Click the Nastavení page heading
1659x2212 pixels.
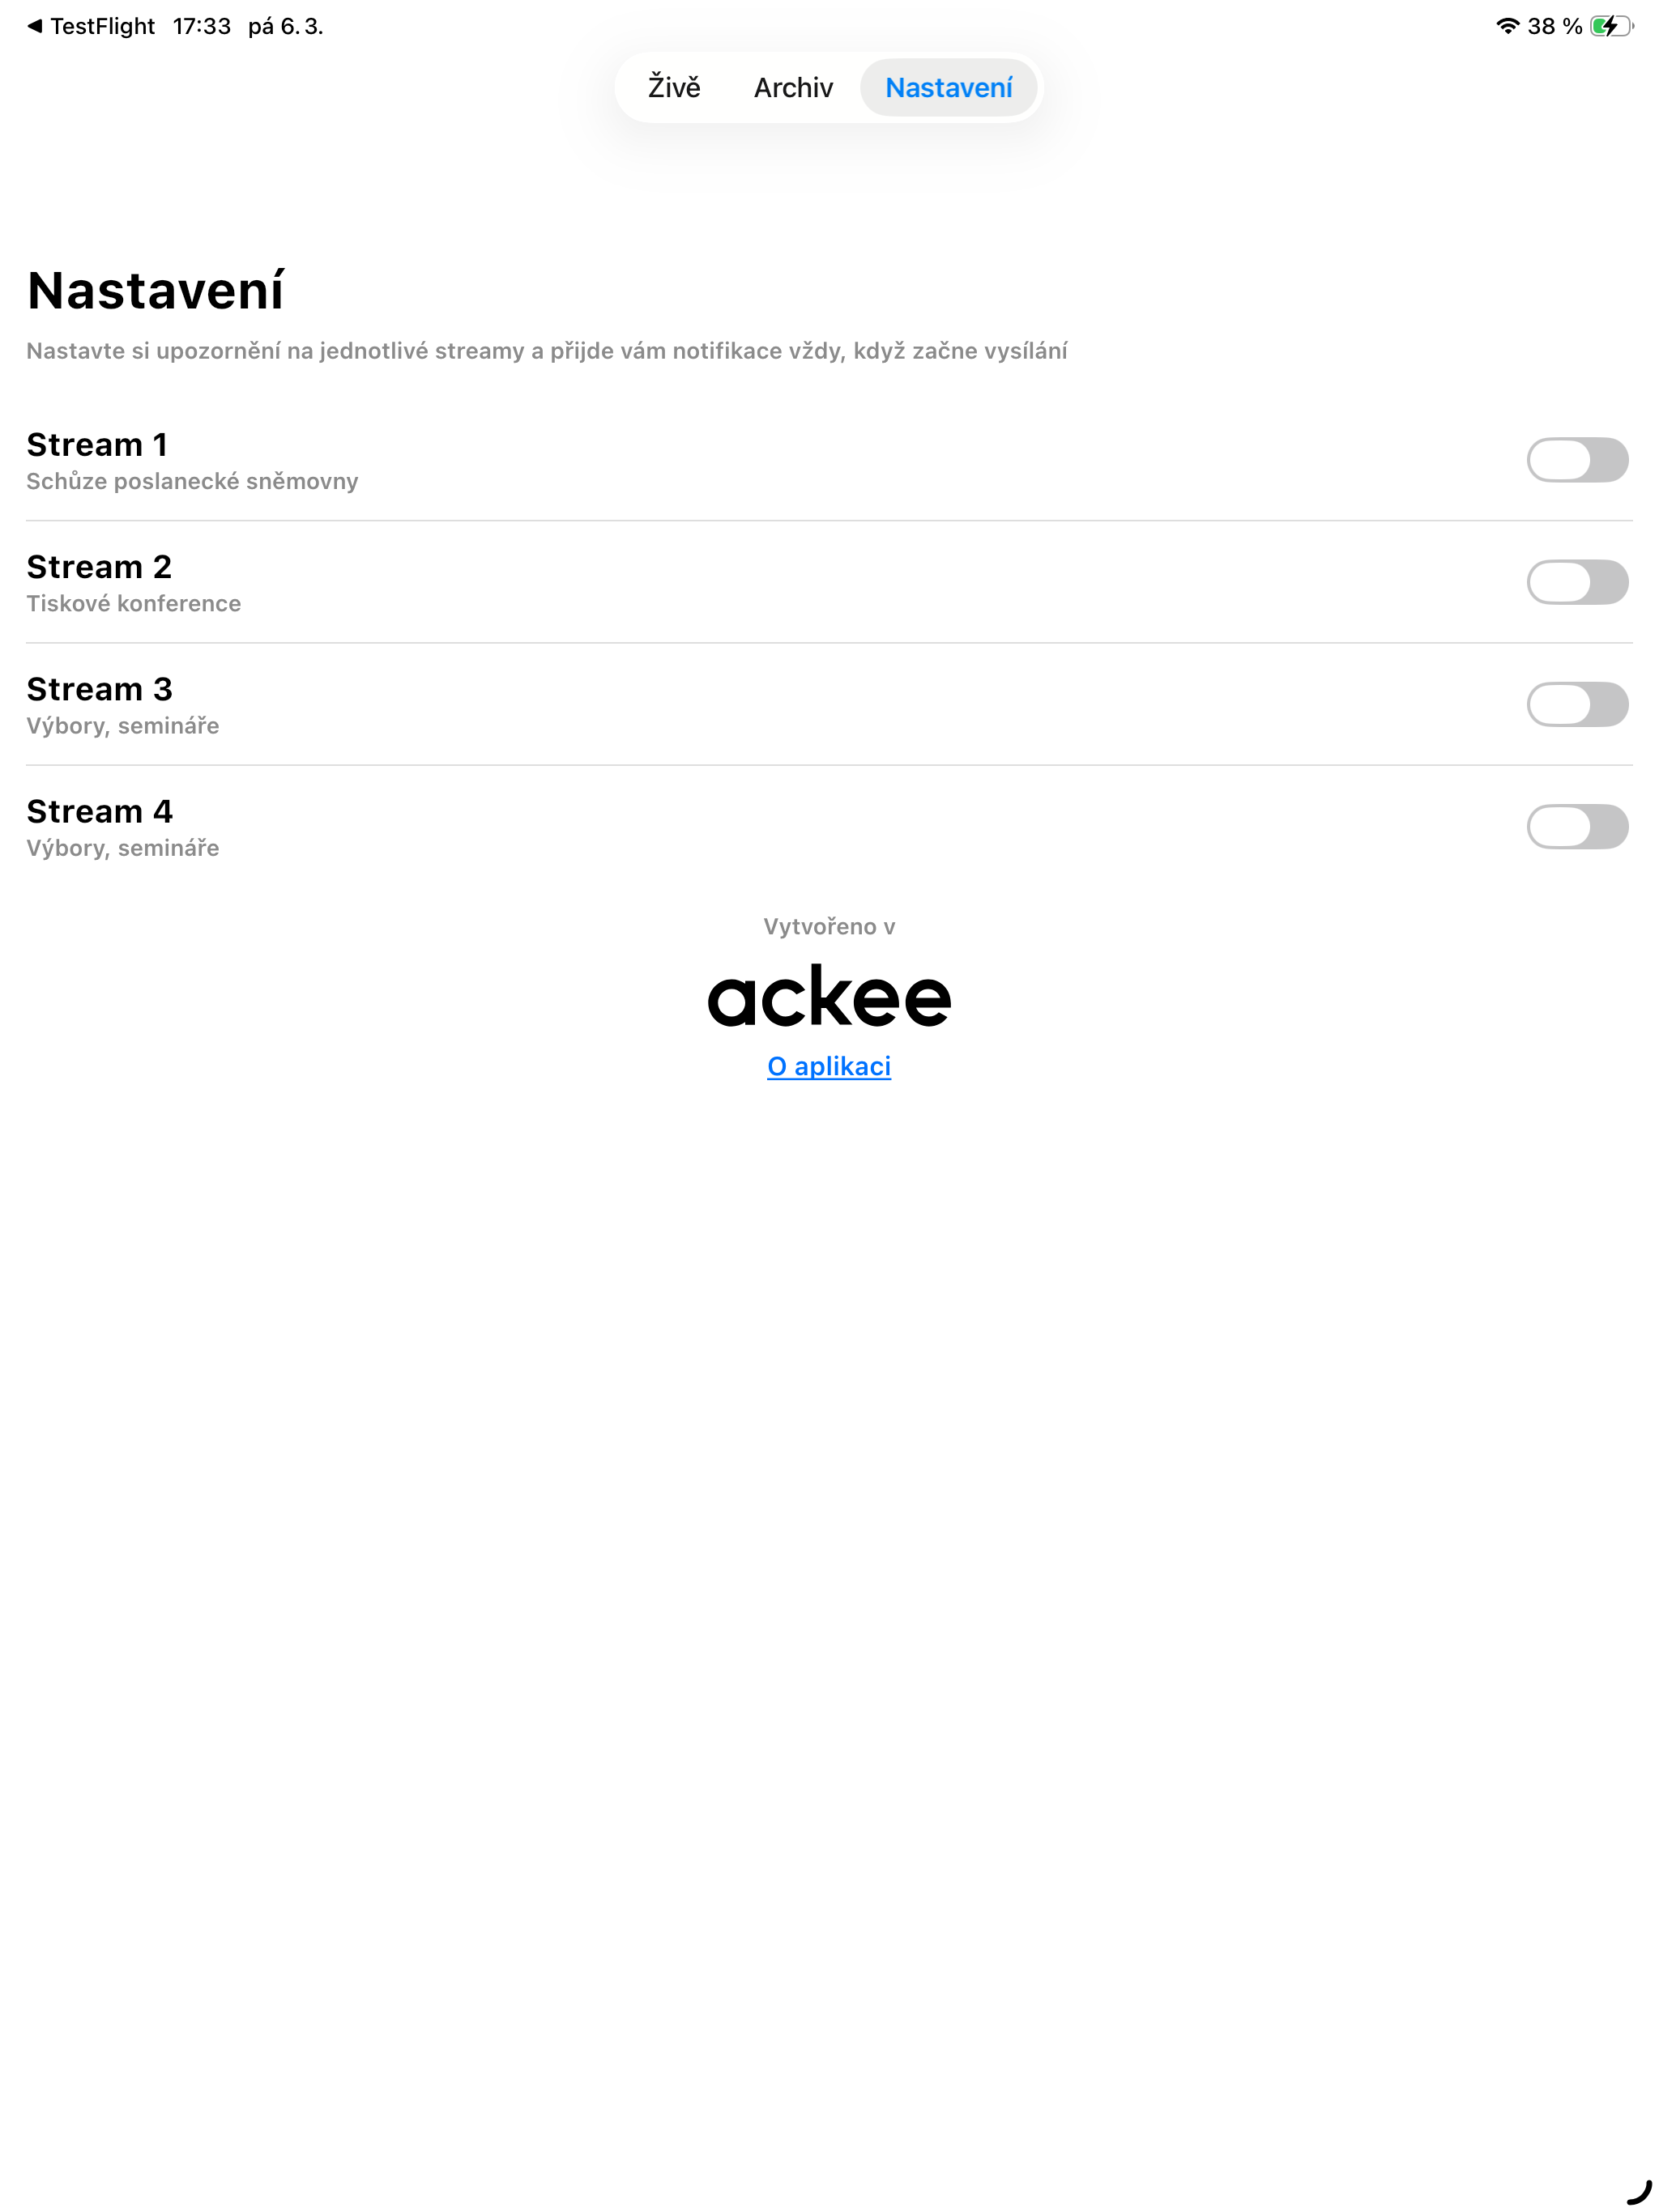(x=155, y=288)
